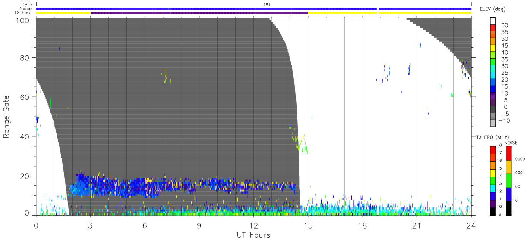Click the −10 label on ELEV colorbar
This screenshot has width=530, height=244.
pos(503,120)
